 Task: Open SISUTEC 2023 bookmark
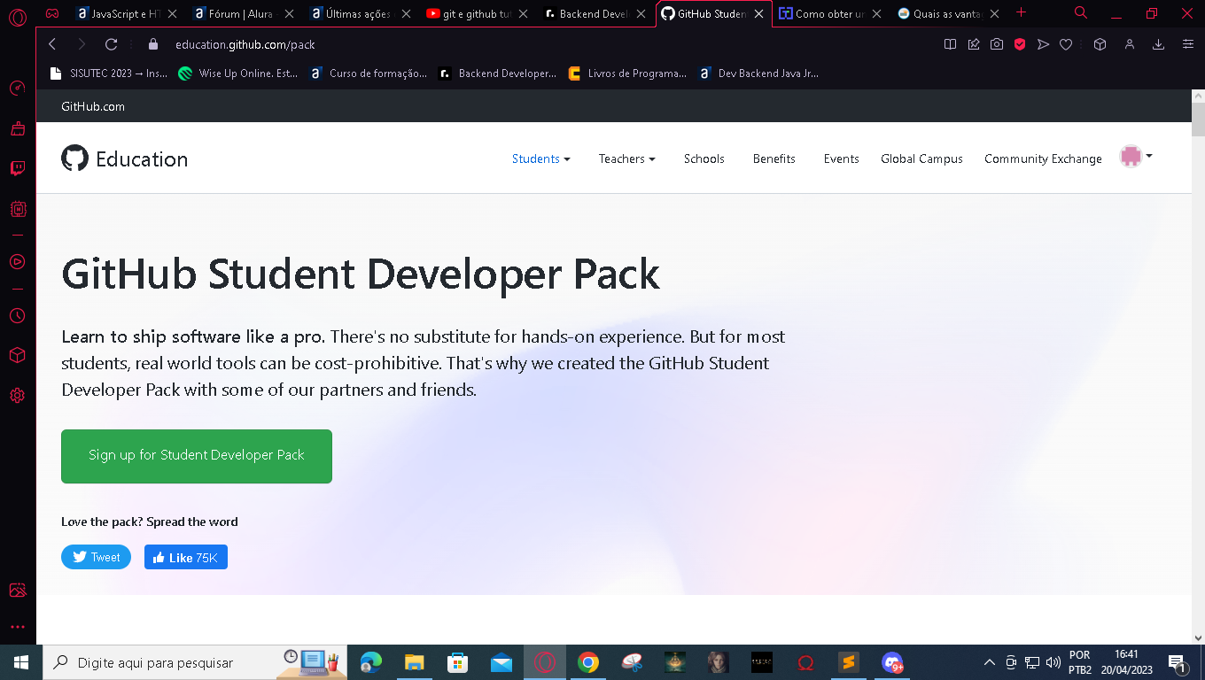pyautogui.click(x=106, y=73)
